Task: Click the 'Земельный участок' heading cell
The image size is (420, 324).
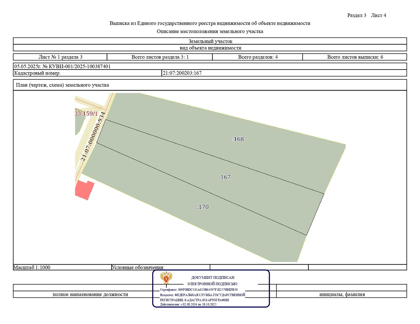Action: (210, 41)
